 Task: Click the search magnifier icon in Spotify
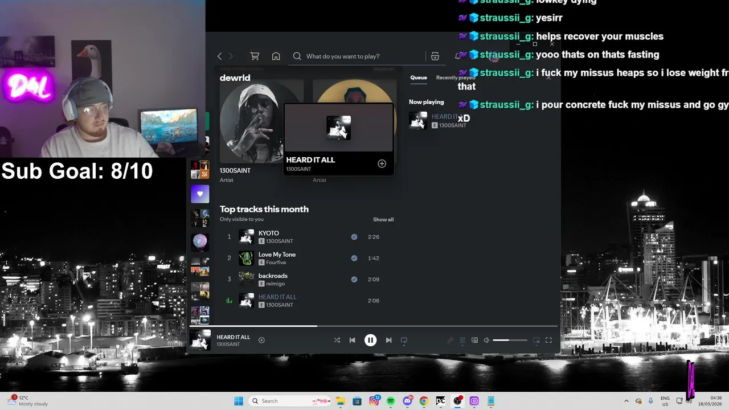297,56
